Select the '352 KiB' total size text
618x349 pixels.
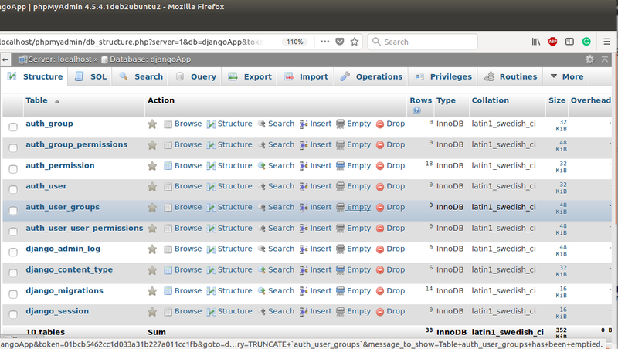(561, 333)
